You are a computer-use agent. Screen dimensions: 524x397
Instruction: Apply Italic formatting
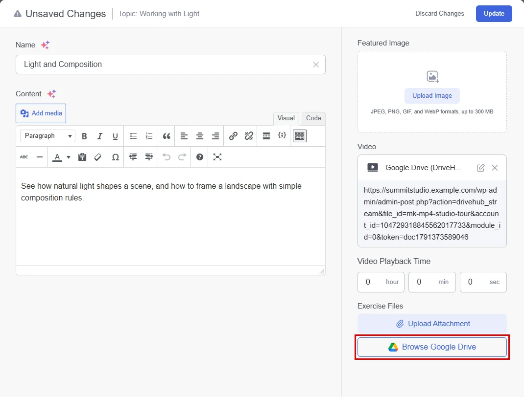click(99, 136)
